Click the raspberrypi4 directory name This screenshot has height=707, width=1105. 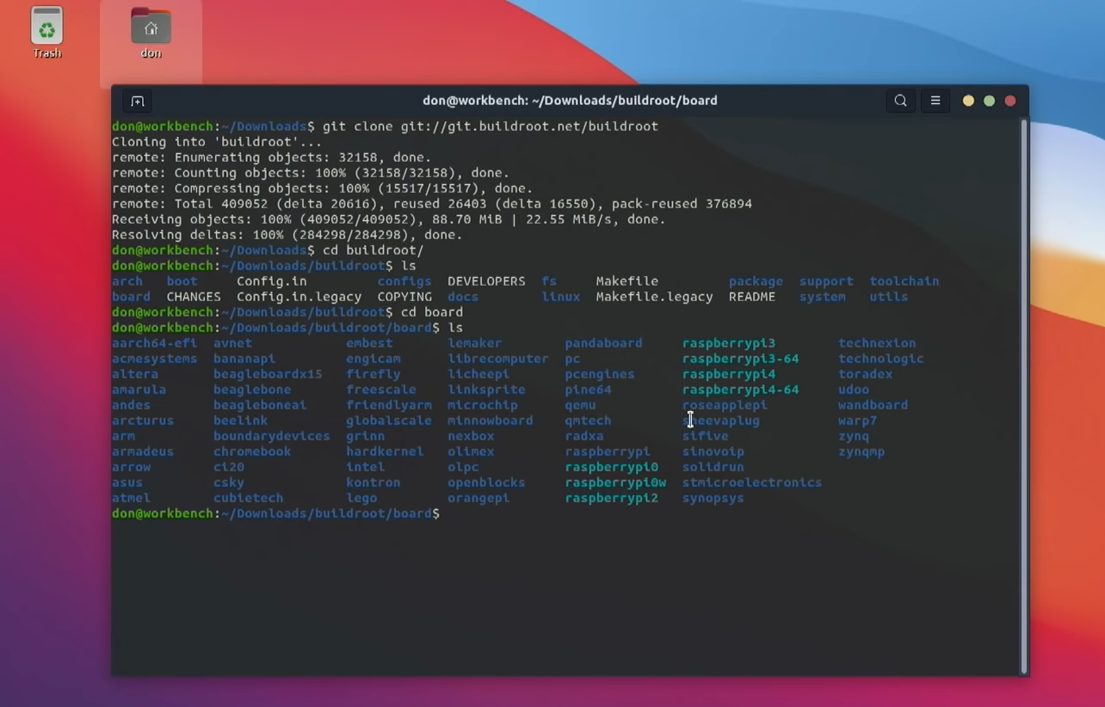point(729,373)
